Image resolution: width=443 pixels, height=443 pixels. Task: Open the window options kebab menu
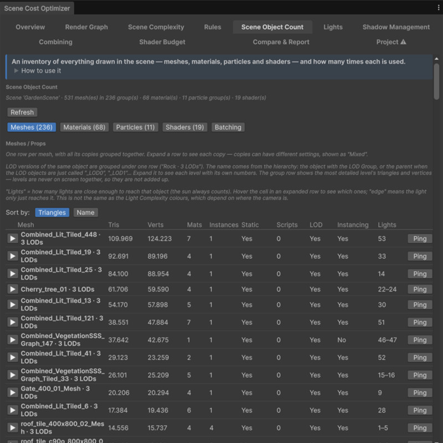pos(438,8)
